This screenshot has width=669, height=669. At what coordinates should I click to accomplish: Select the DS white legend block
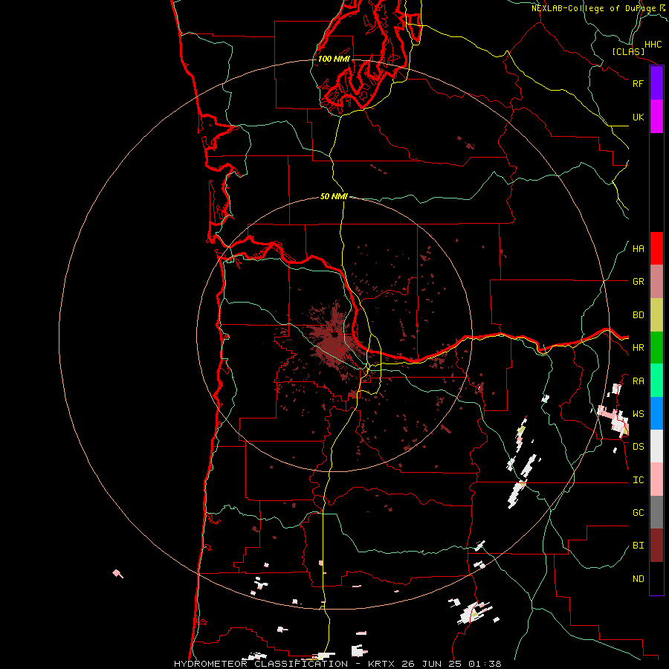coord(656,446)
